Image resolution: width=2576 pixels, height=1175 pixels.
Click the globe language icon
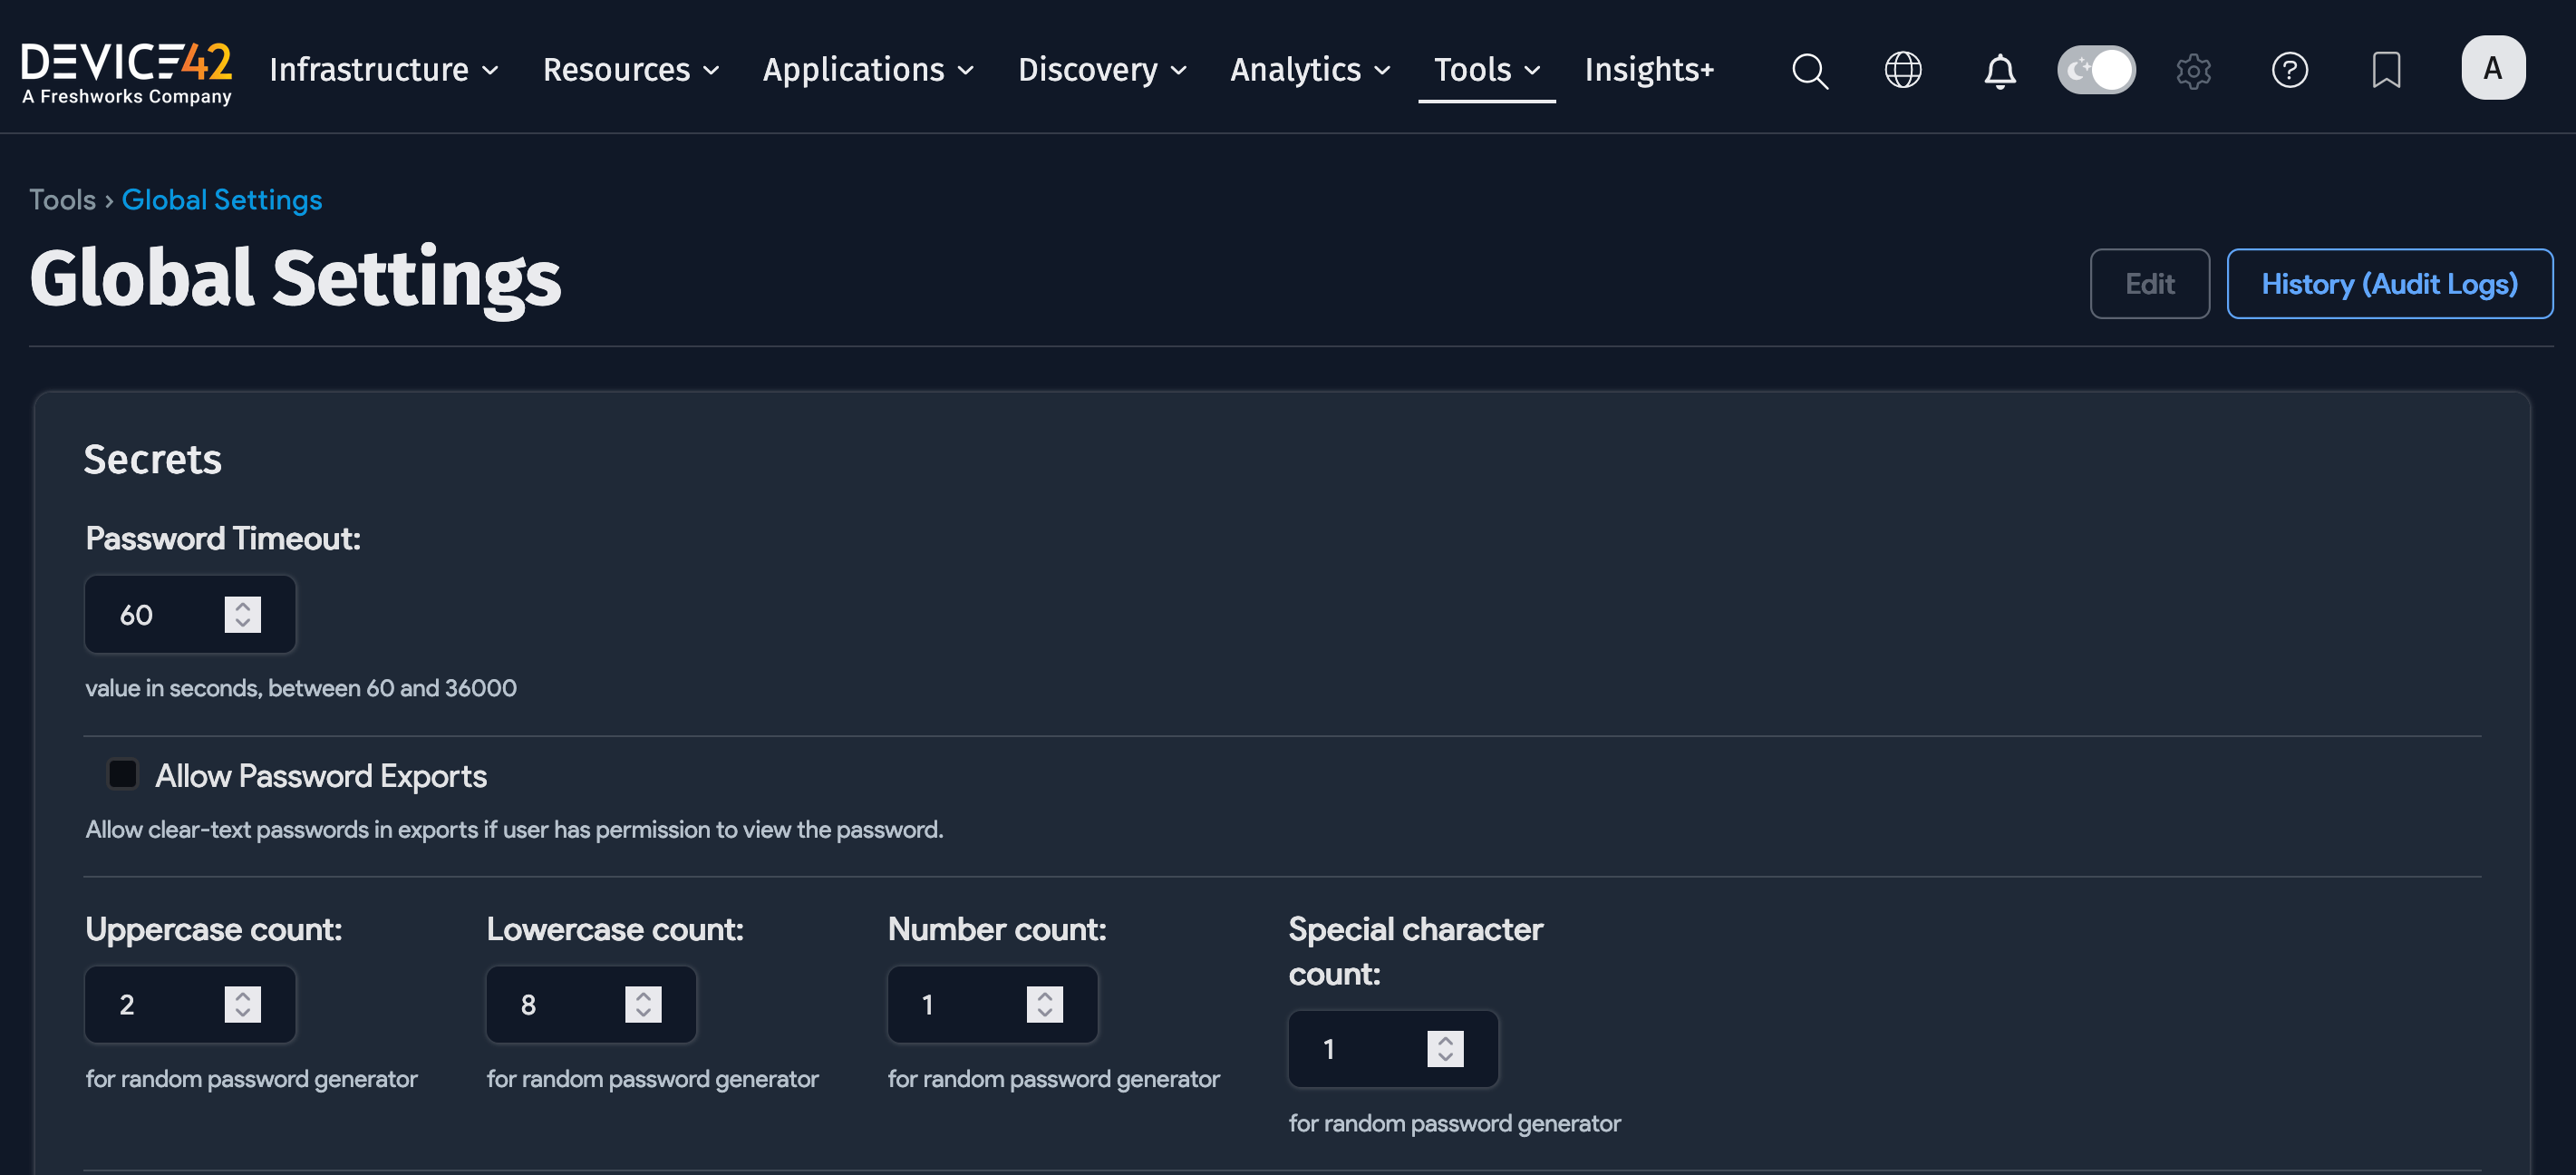(x=1903, y=70)
